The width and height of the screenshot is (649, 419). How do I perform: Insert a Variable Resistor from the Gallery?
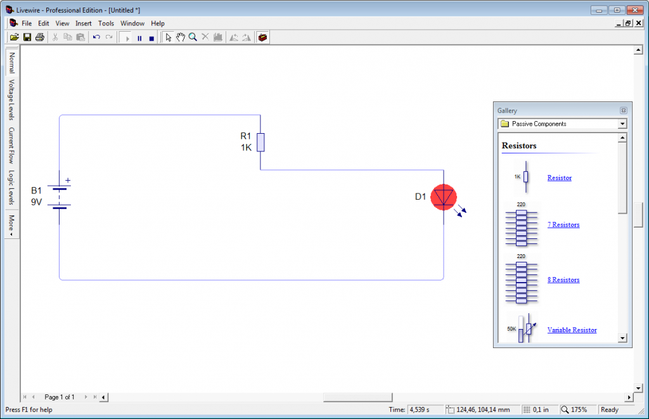[572, 330]
